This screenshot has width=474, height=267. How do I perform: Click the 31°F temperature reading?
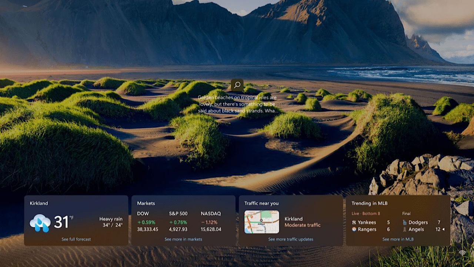click(64, 222)
